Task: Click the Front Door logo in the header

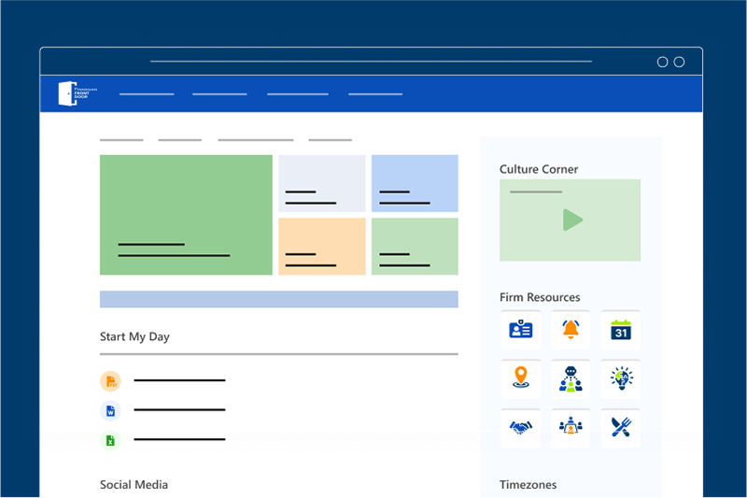Action: (x=78, y=93)
